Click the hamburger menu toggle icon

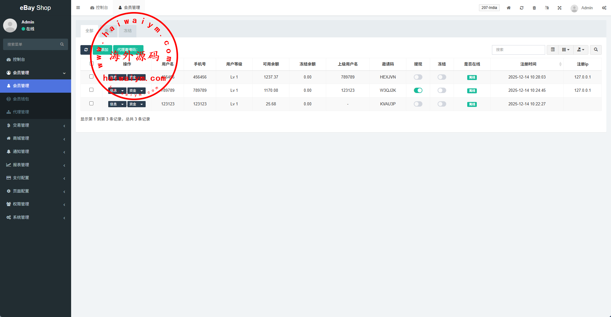(78, 8)
